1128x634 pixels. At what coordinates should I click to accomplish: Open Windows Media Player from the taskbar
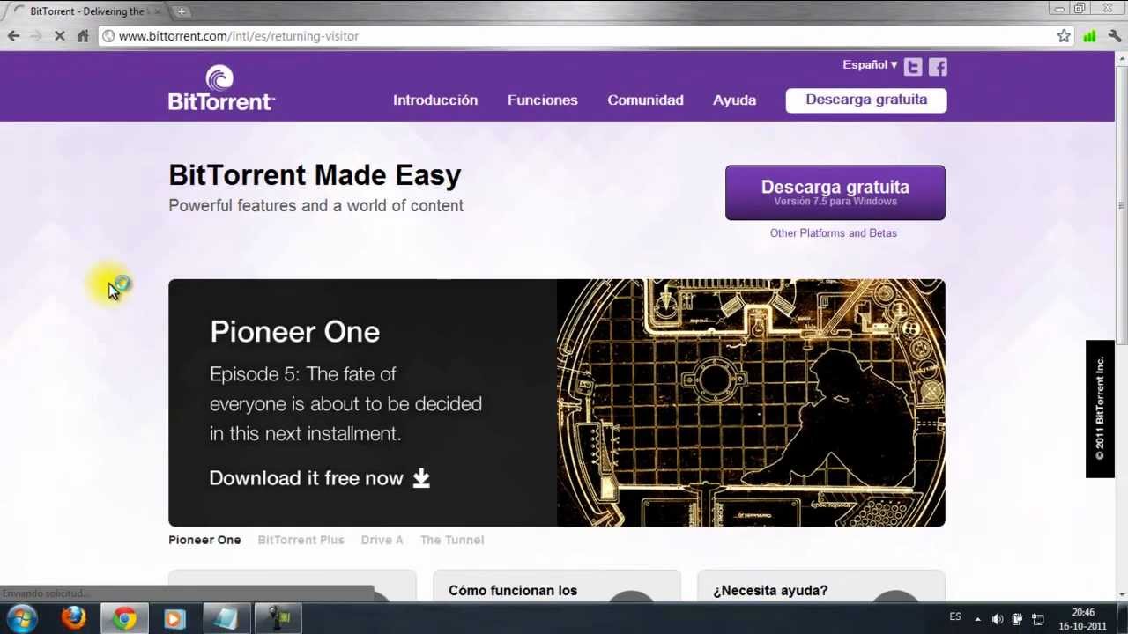coord(174,618)
